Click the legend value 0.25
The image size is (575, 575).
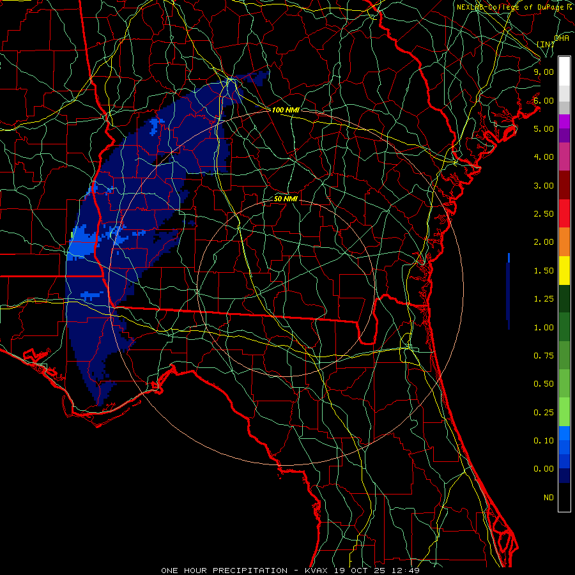coord(544,413)
